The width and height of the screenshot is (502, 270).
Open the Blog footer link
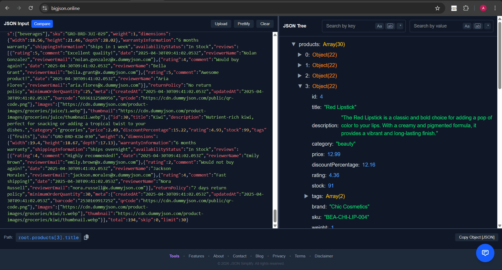(260, 256)
